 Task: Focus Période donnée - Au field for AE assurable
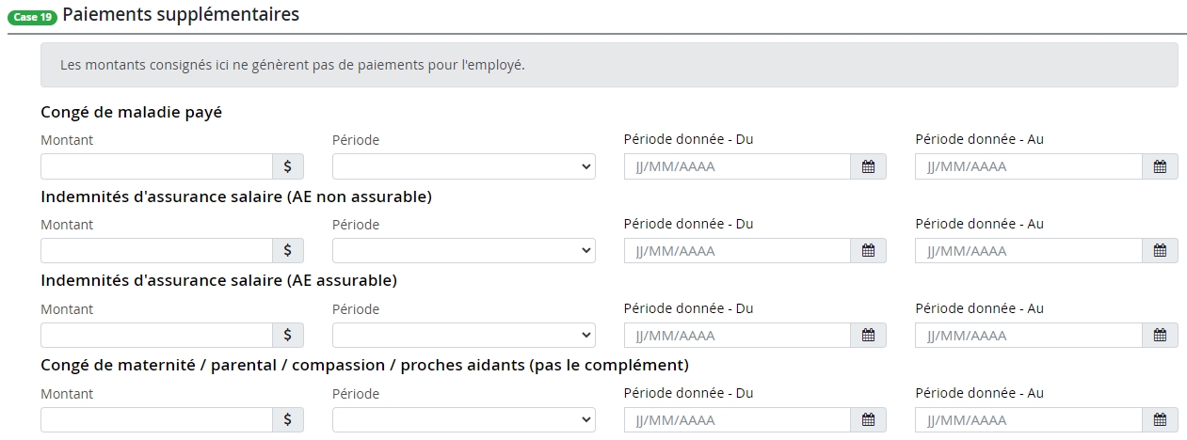point(1029,336)
